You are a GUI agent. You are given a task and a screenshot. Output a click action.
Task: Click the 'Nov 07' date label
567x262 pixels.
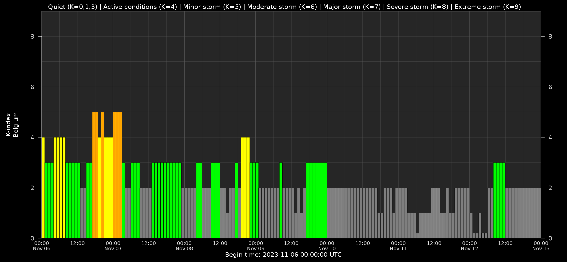pos(113,248)
